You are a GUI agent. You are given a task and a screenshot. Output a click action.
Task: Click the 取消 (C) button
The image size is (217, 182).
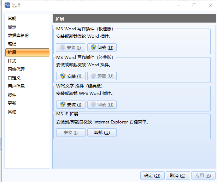click(x=178, y=176)
